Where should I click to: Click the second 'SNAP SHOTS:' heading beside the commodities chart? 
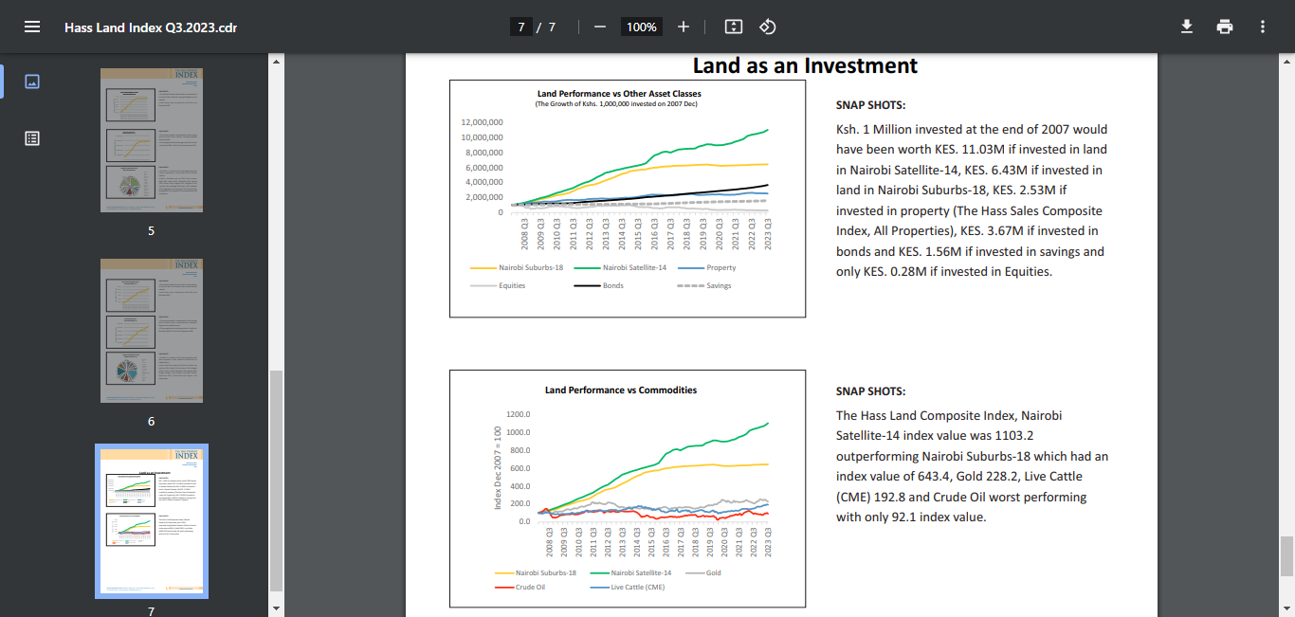click(870, 391)
